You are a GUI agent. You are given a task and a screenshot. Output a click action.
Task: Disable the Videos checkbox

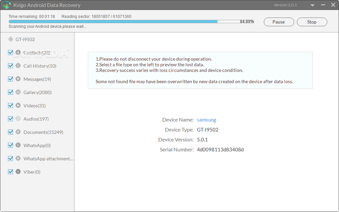pos(10,105)
